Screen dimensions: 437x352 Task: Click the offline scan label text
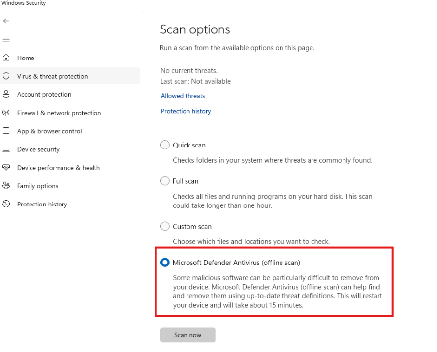(237, 263)
